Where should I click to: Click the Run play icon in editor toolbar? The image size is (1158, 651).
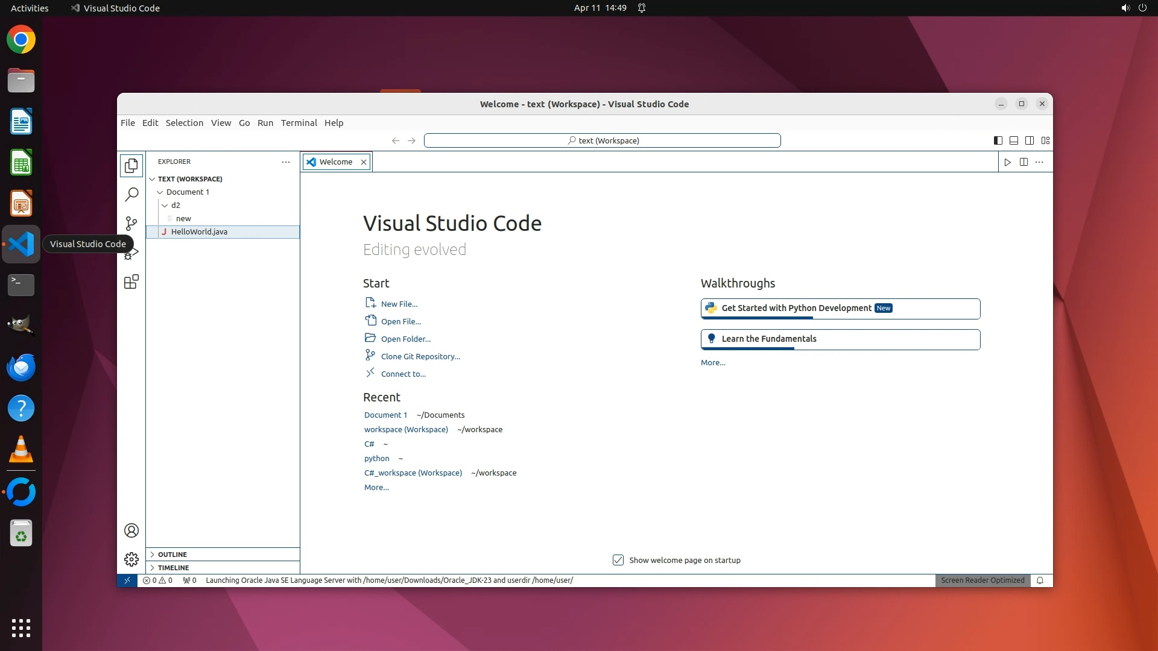1007,162
